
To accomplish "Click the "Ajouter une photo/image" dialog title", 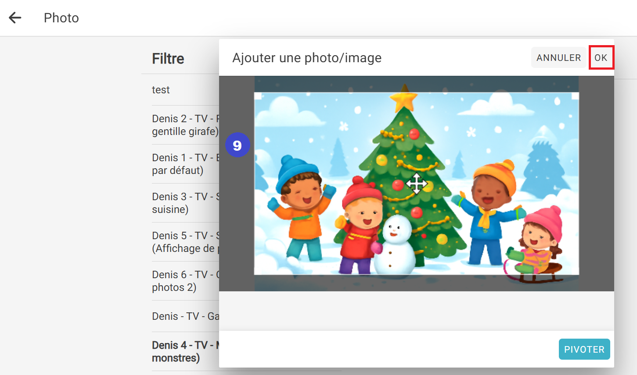I will point(307,58).
